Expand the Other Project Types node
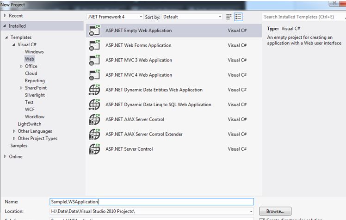The height and width of the screenshot is (220, 346). [14, 139]
